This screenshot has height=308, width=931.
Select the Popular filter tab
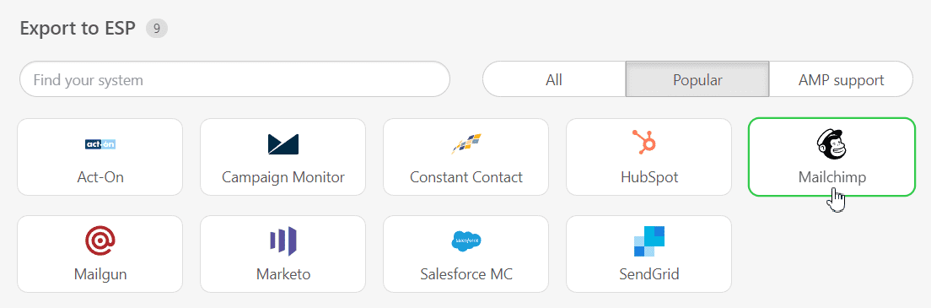pos(697,79)
